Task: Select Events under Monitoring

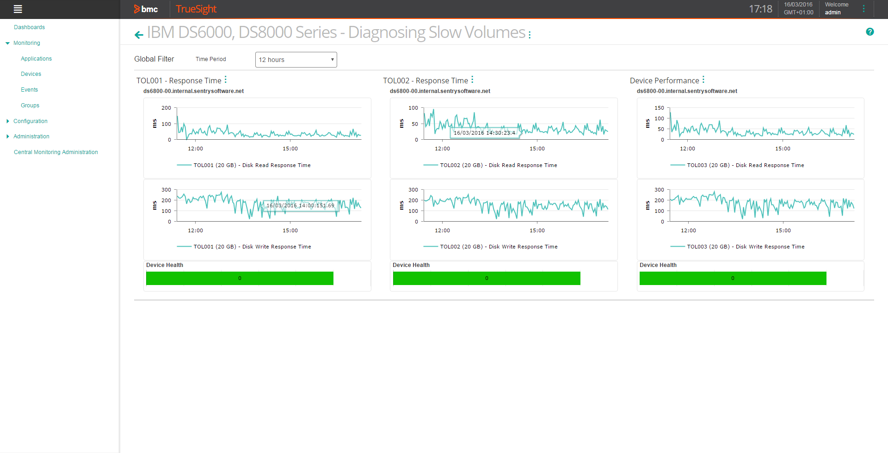Action: [x=29, y=90]
